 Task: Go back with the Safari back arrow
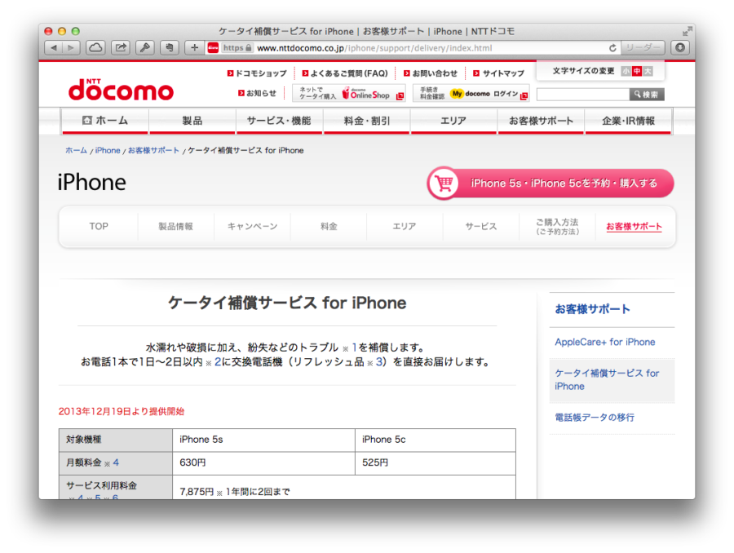pos(53,48)
